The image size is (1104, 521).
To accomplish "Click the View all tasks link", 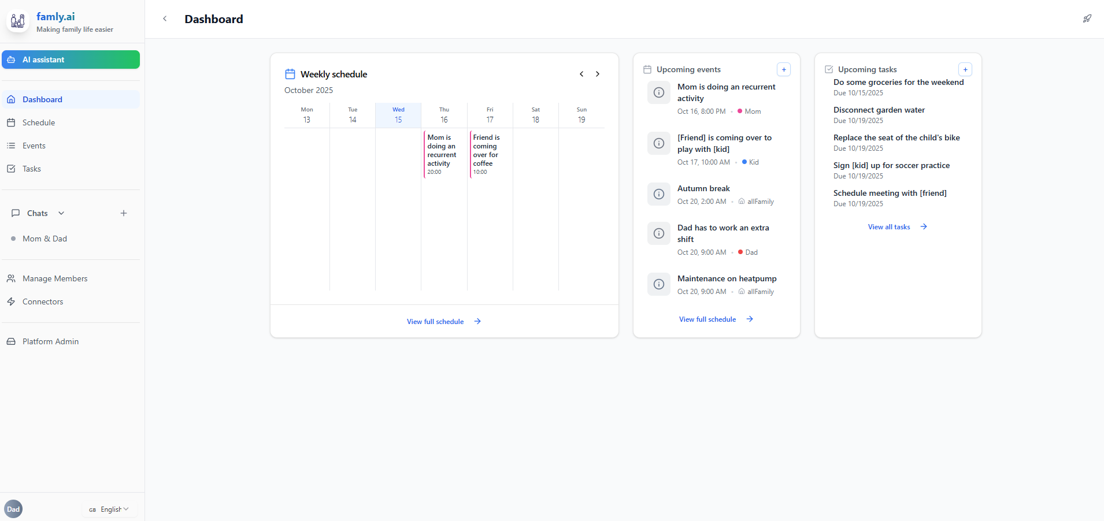I will point(889,226).
